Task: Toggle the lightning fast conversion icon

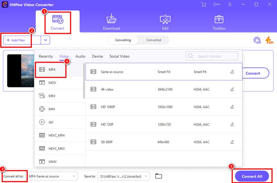Action: (x=269, y=40)
